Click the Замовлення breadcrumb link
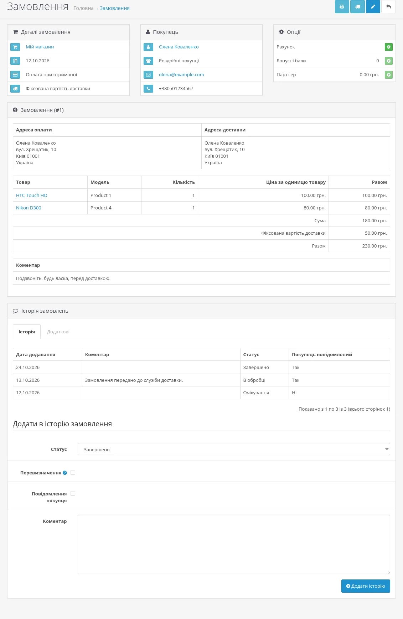 115,8
